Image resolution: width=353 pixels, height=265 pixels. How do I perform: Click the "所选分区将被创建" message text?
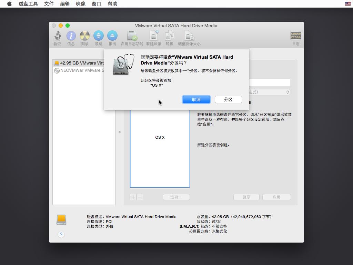pos(213,145)
